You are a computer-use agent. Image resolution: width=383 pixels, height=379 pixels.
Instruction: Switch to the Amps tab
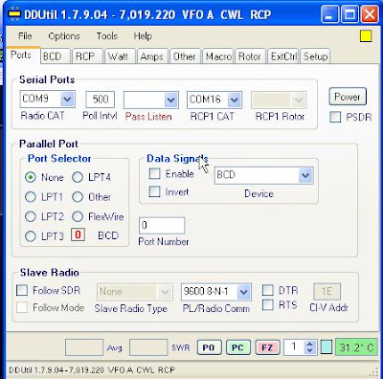click(x=152, y=56)
